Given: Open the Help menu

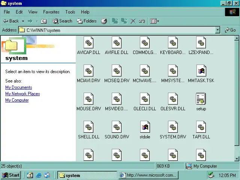Looking at the screenshot, I should (85, 12).
